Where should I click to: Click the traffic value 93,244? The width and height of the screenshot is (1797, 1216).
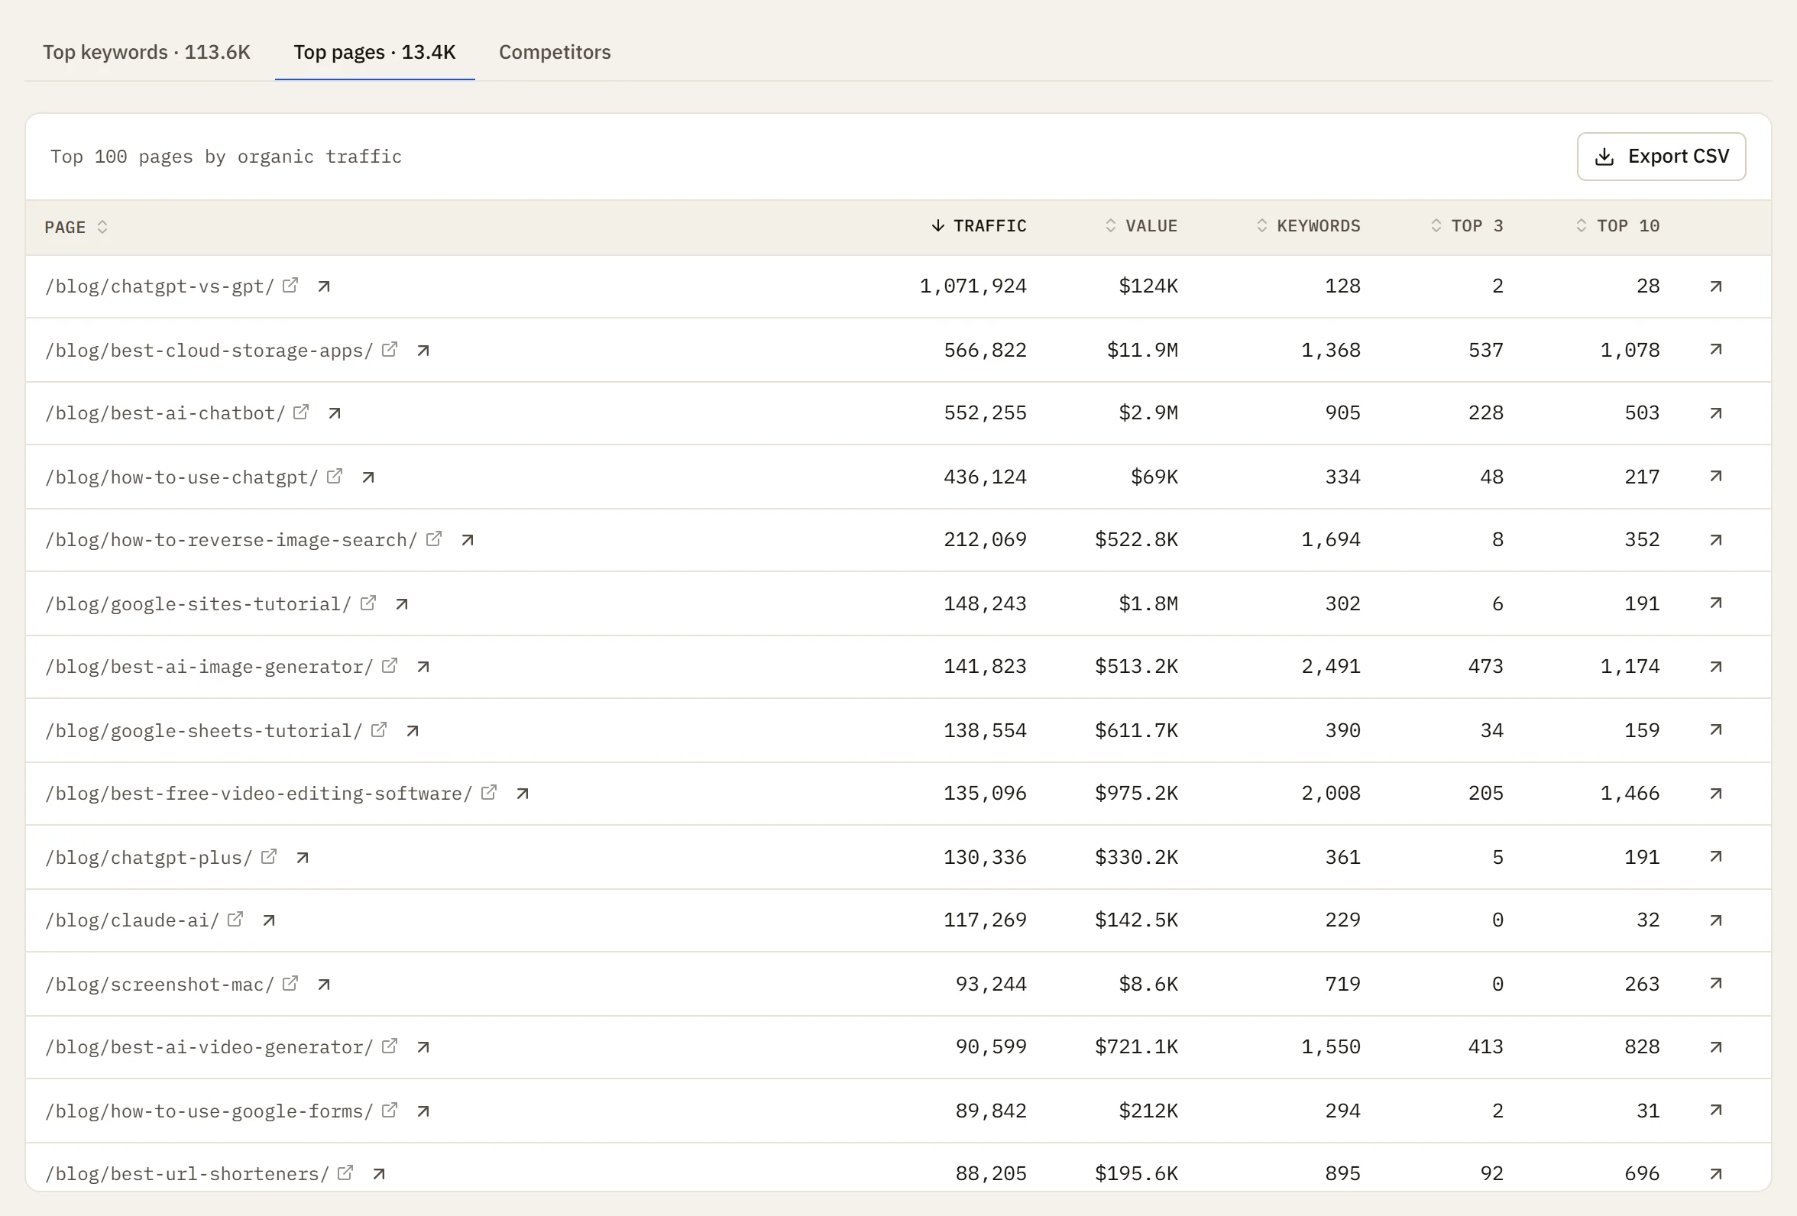pos(991,984)
